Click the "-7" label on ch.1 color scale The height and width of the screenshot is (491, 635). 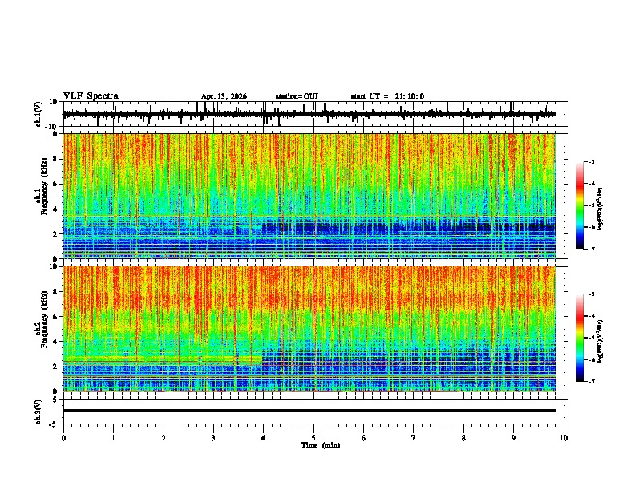click(591, 249)
